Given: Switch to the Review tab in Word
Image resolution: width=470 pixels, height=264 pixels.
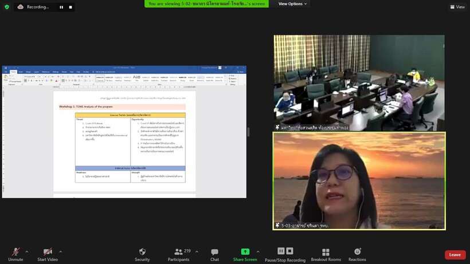Looking at the screenshot, I should (64, 72).
